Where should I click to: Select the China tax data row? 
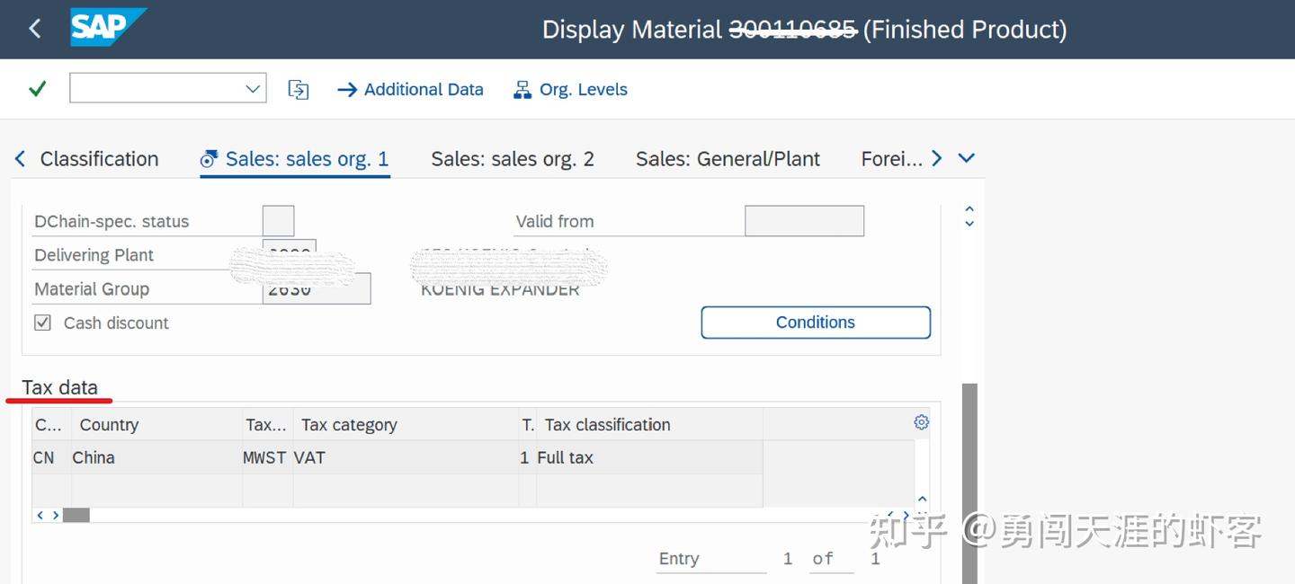tap(94, 457)
